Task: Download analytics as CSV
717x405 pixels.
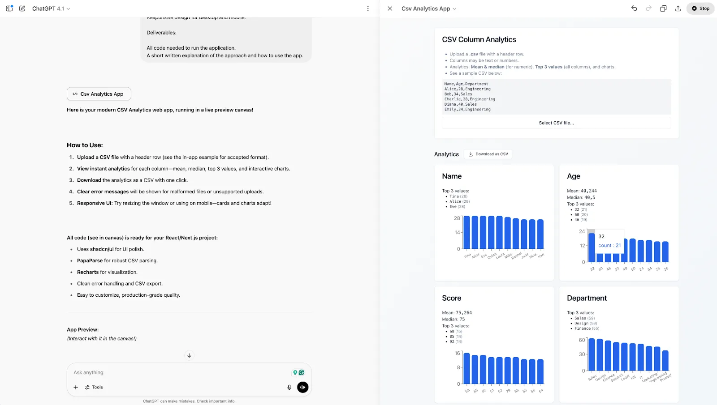Action: [488, 154]
